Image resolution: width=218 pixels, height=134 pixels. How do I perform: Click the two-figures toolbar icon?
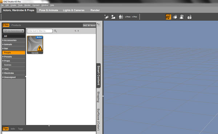coord(121,17)
